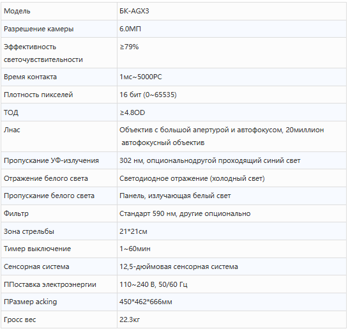Select the Разрешение камеры row label
This screenshot has width=348, height=331.
click(x=38, y=29)
